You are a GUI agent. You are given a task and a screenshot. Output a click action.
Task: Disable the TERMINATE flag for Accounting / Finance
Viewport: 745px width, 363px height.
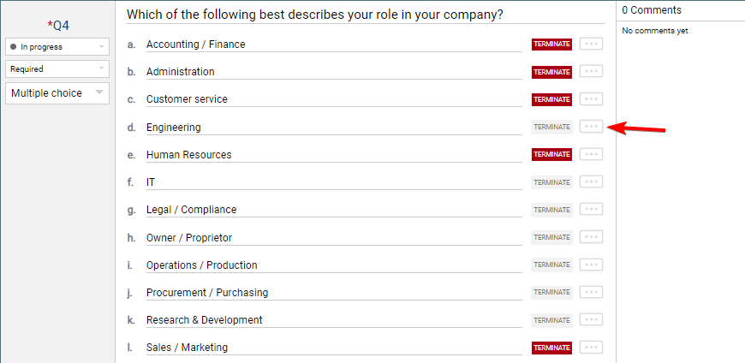click(x=551, y=45)
